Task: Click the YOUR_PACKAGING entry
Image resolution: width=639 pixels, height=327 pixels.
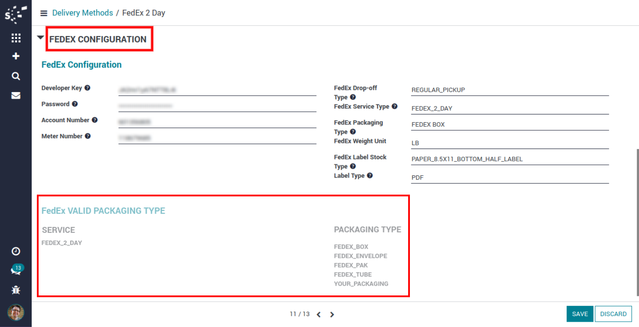Action: tap(361, 284)
